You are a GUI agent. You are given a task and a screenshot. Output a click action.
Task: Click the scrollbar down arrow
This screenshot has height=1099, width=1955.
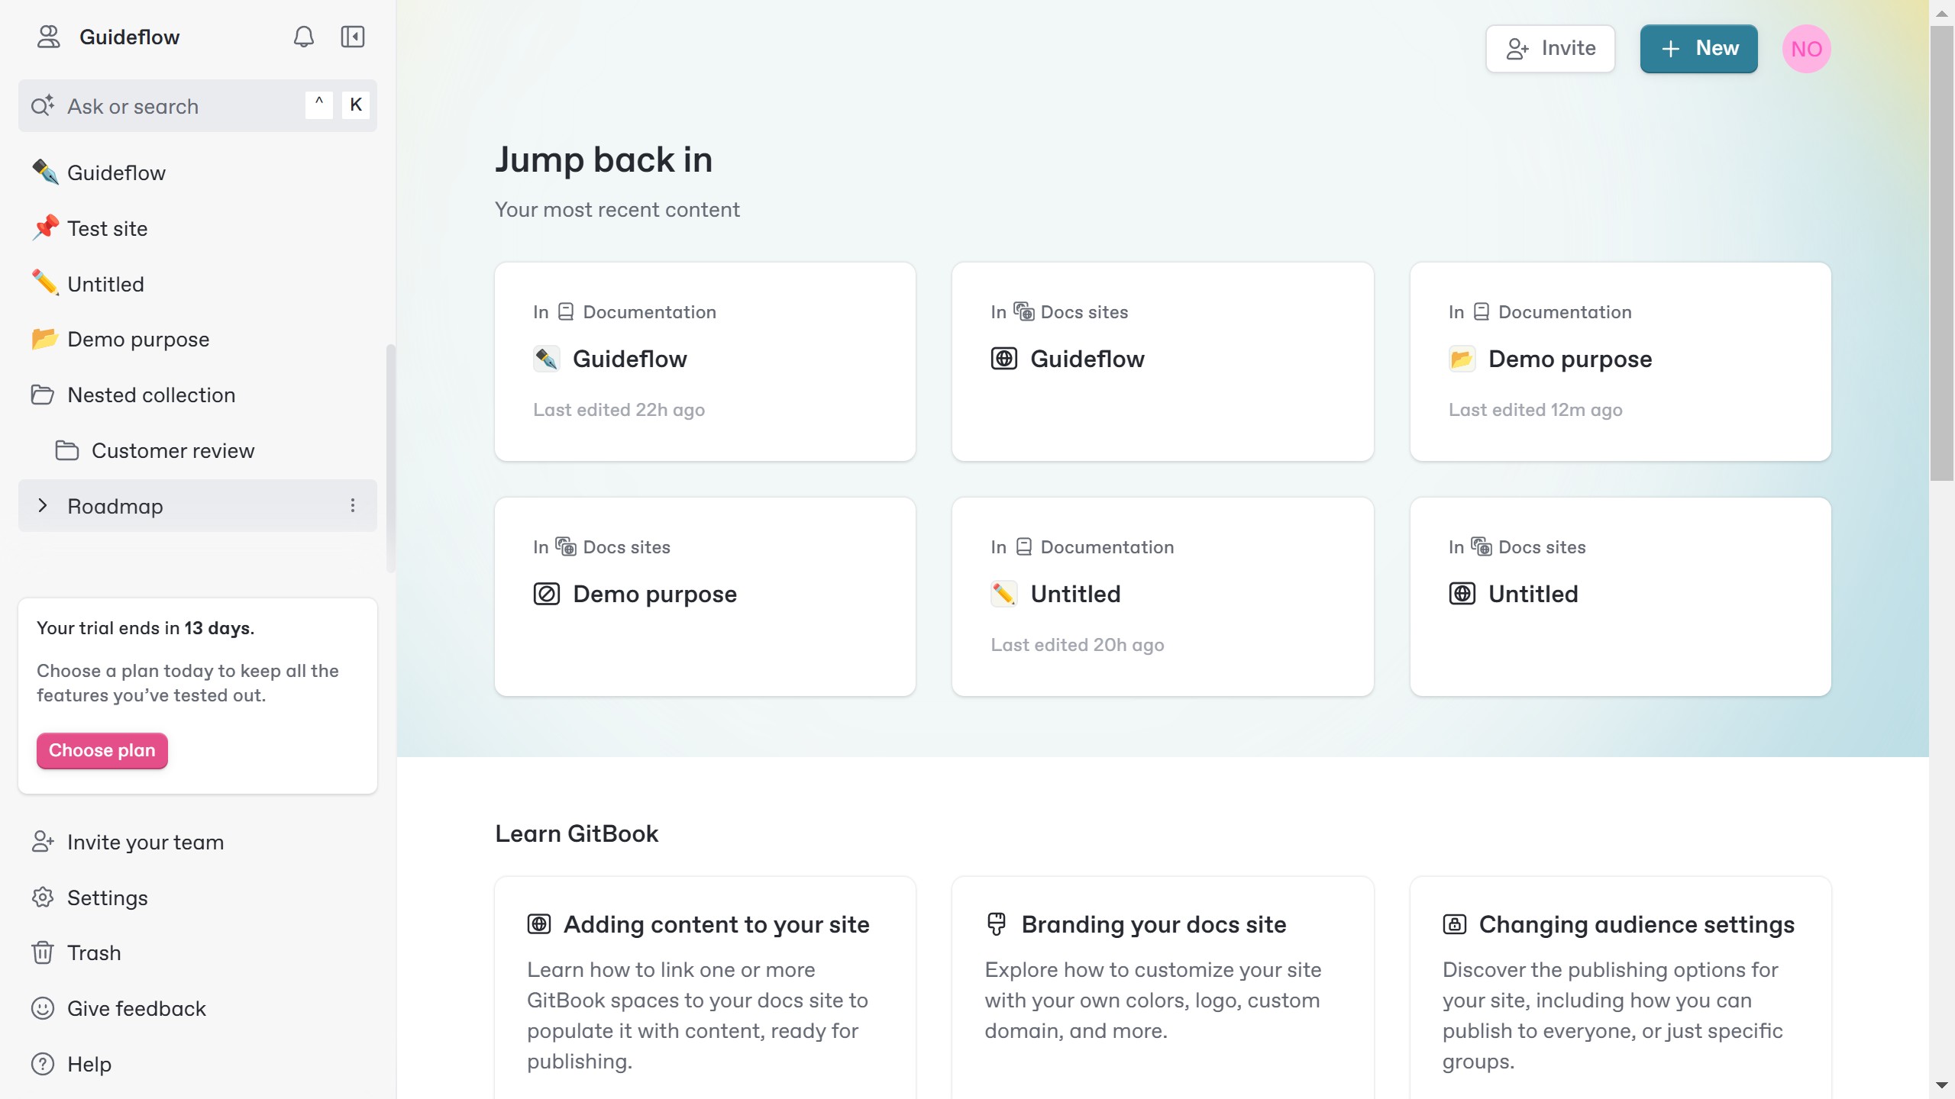[1941, 1085]
